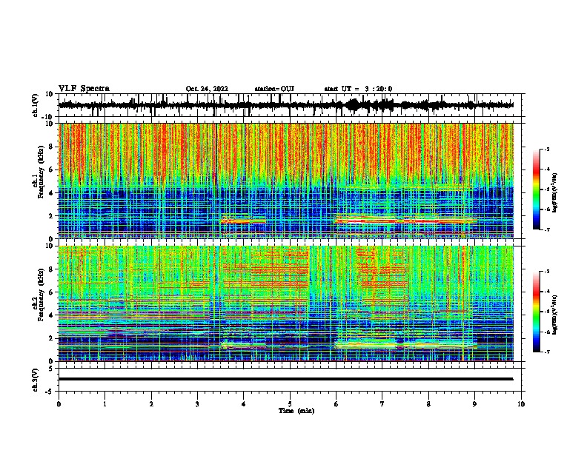Click the time axis tick label "9"
Screen dimensions: 587x453
tap(474, 404)
